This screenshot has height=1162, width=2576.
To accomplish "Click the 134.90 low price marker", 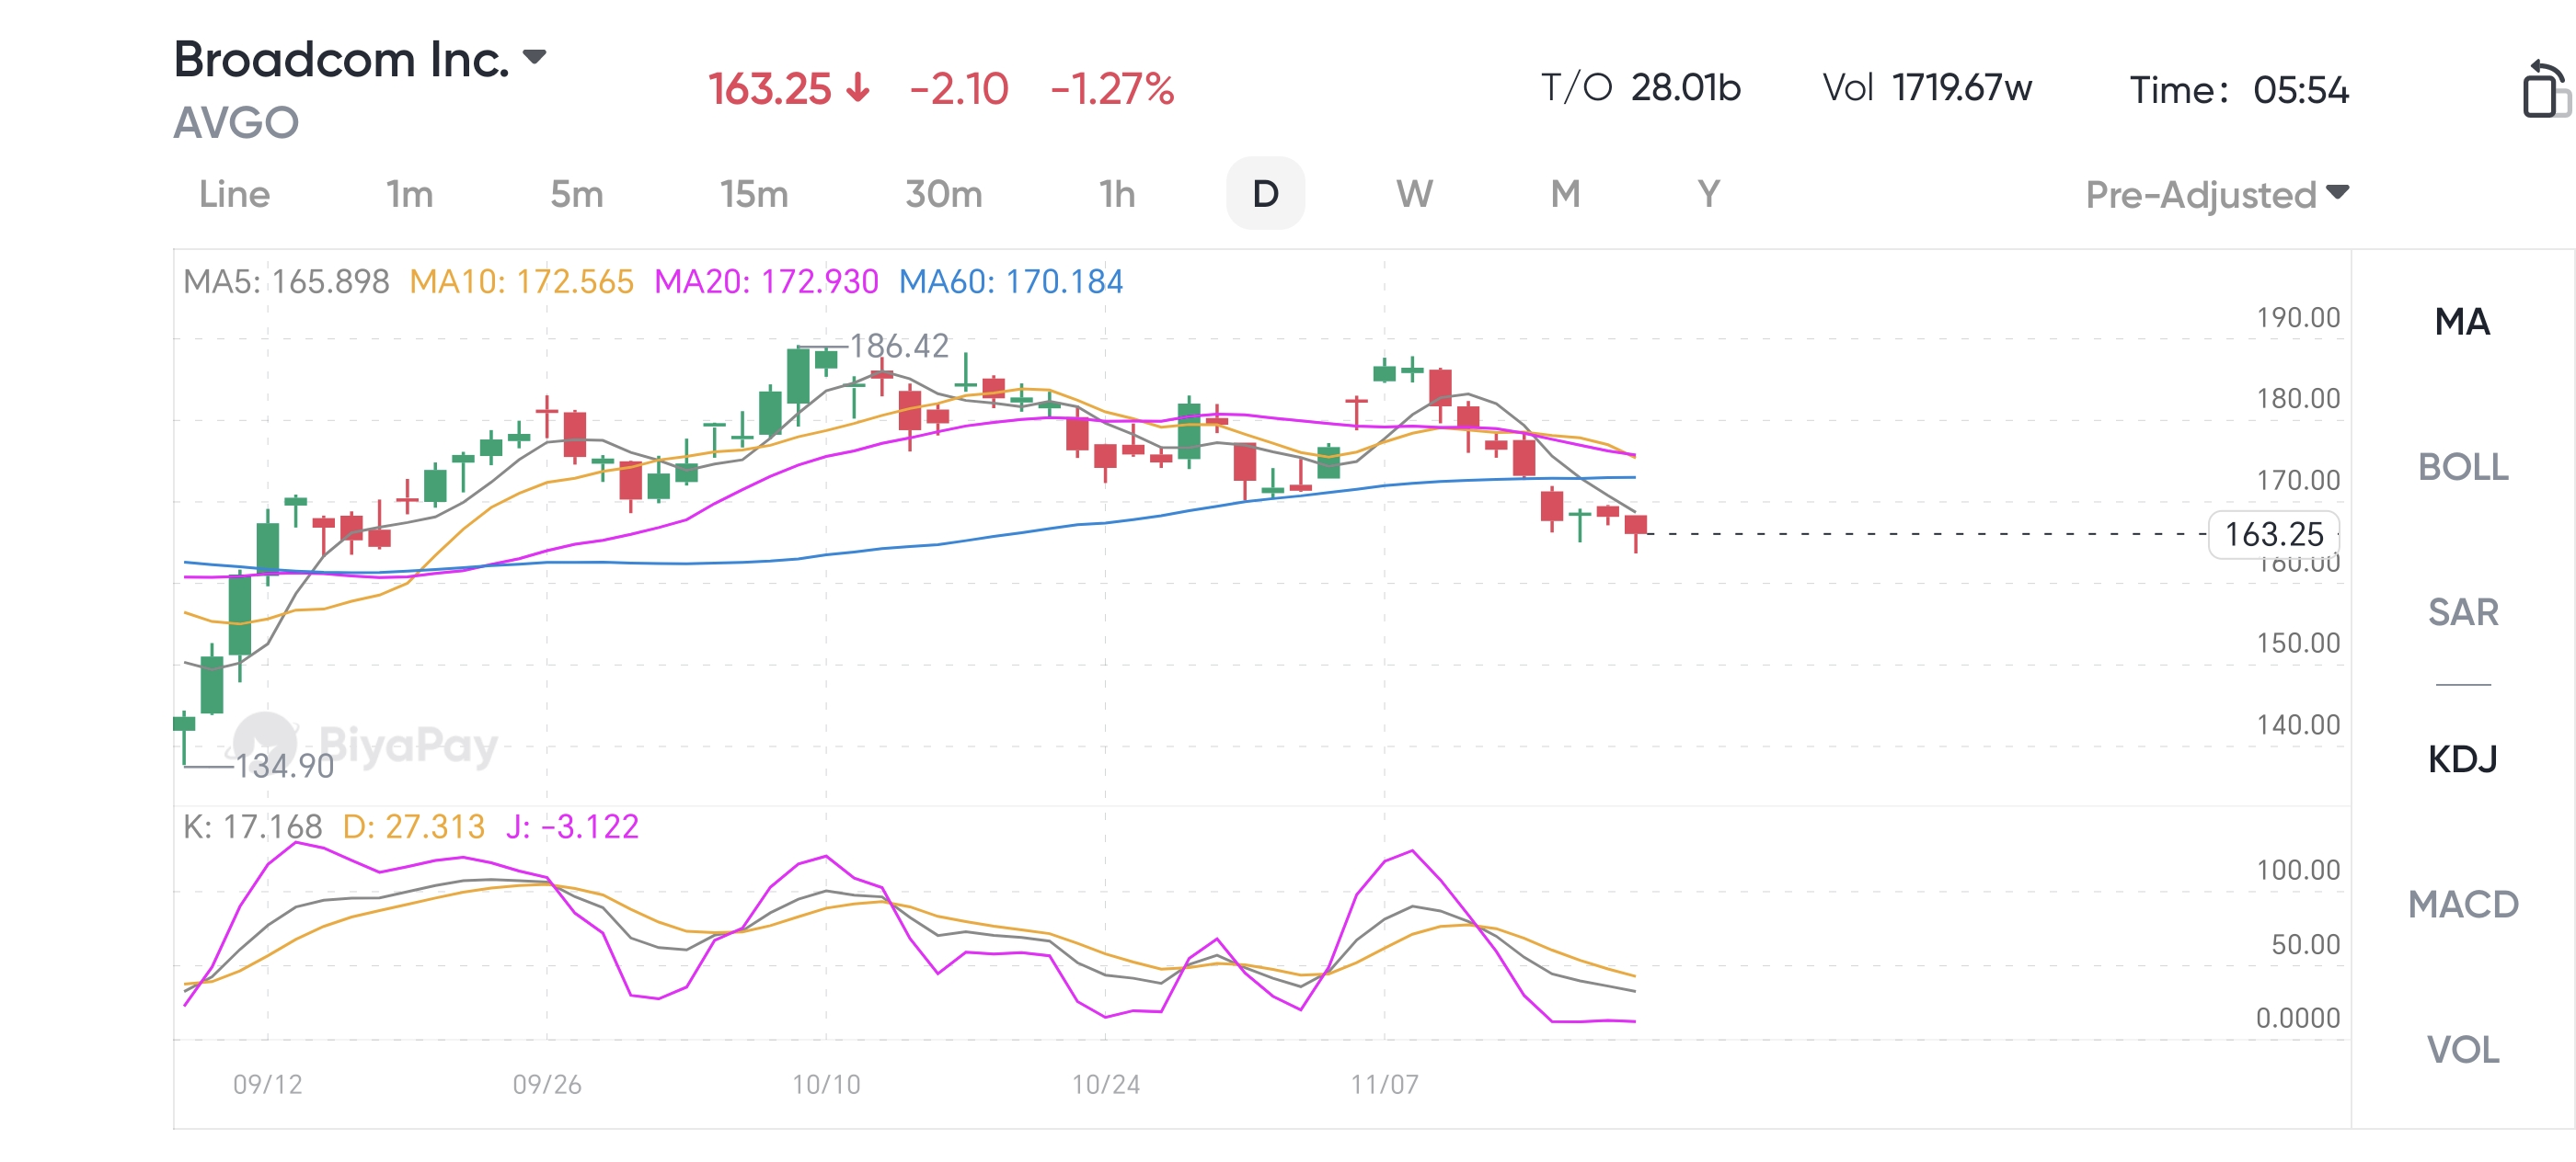I will pyautogui.click(x=284, y=767).
